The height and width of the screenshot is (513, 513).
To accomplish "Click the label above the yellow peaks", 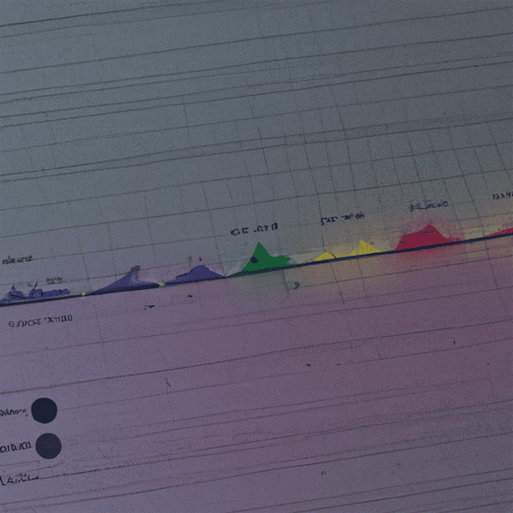I will 342,219.
